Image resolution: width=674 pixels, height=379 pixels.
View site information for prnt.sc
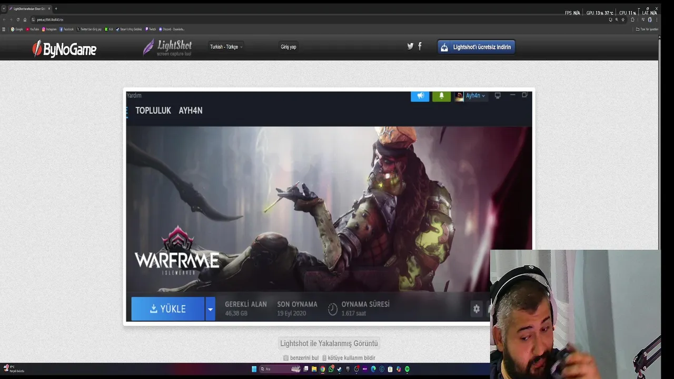(33, 19)
